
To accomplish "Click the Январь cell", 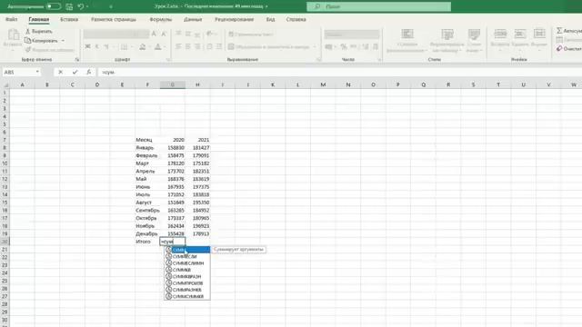I will [x=147, y=147].
